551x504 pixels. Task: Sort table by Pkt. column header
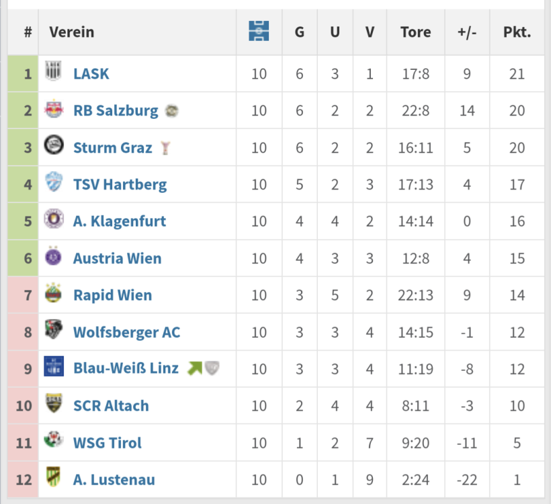pyautogui.click(x=517, y=32)
